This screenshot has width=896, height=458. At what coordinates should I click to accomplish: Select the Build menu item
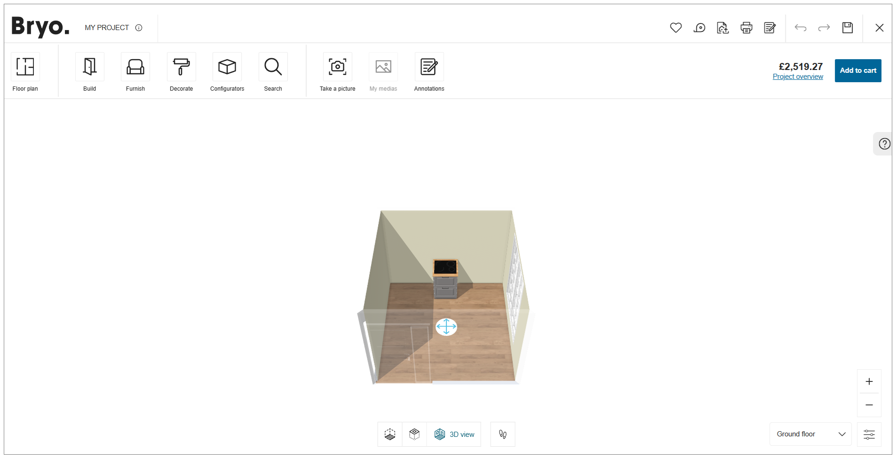click(x=89, y=71)
